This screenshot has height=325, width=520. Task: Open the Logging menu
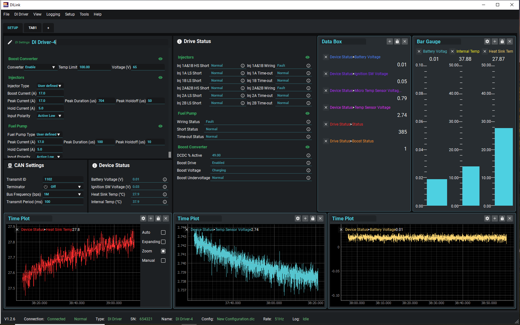pyautogui.click(x=53, y=14)
